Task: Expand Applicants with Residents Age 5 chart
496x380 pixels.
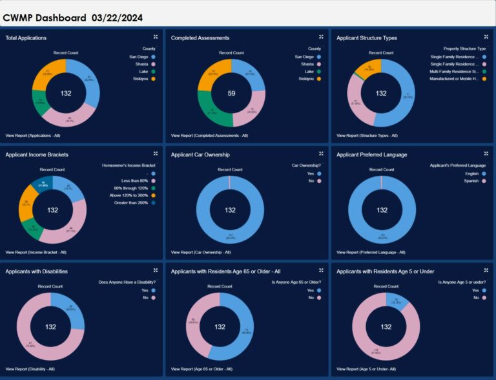Action: [x=486, y=270]
